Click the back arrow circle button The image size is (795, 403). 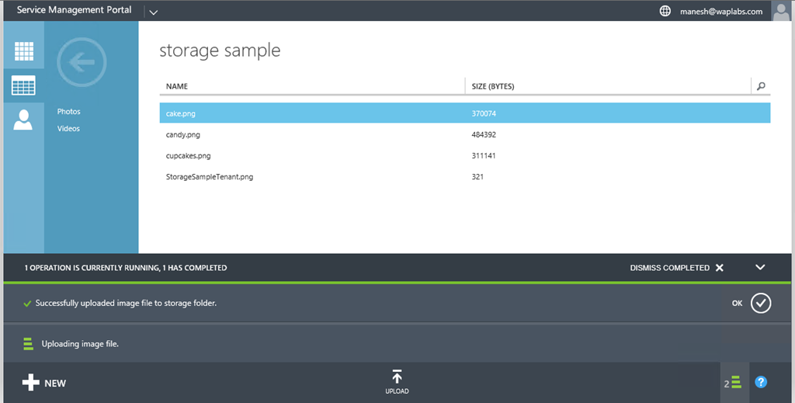click(x=82, y=61)
